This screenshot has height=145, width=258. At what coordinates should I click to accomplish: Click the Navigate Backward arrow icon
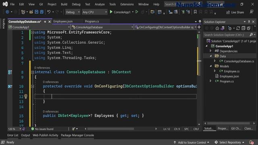pyautogui.click(x=7, y=12)
